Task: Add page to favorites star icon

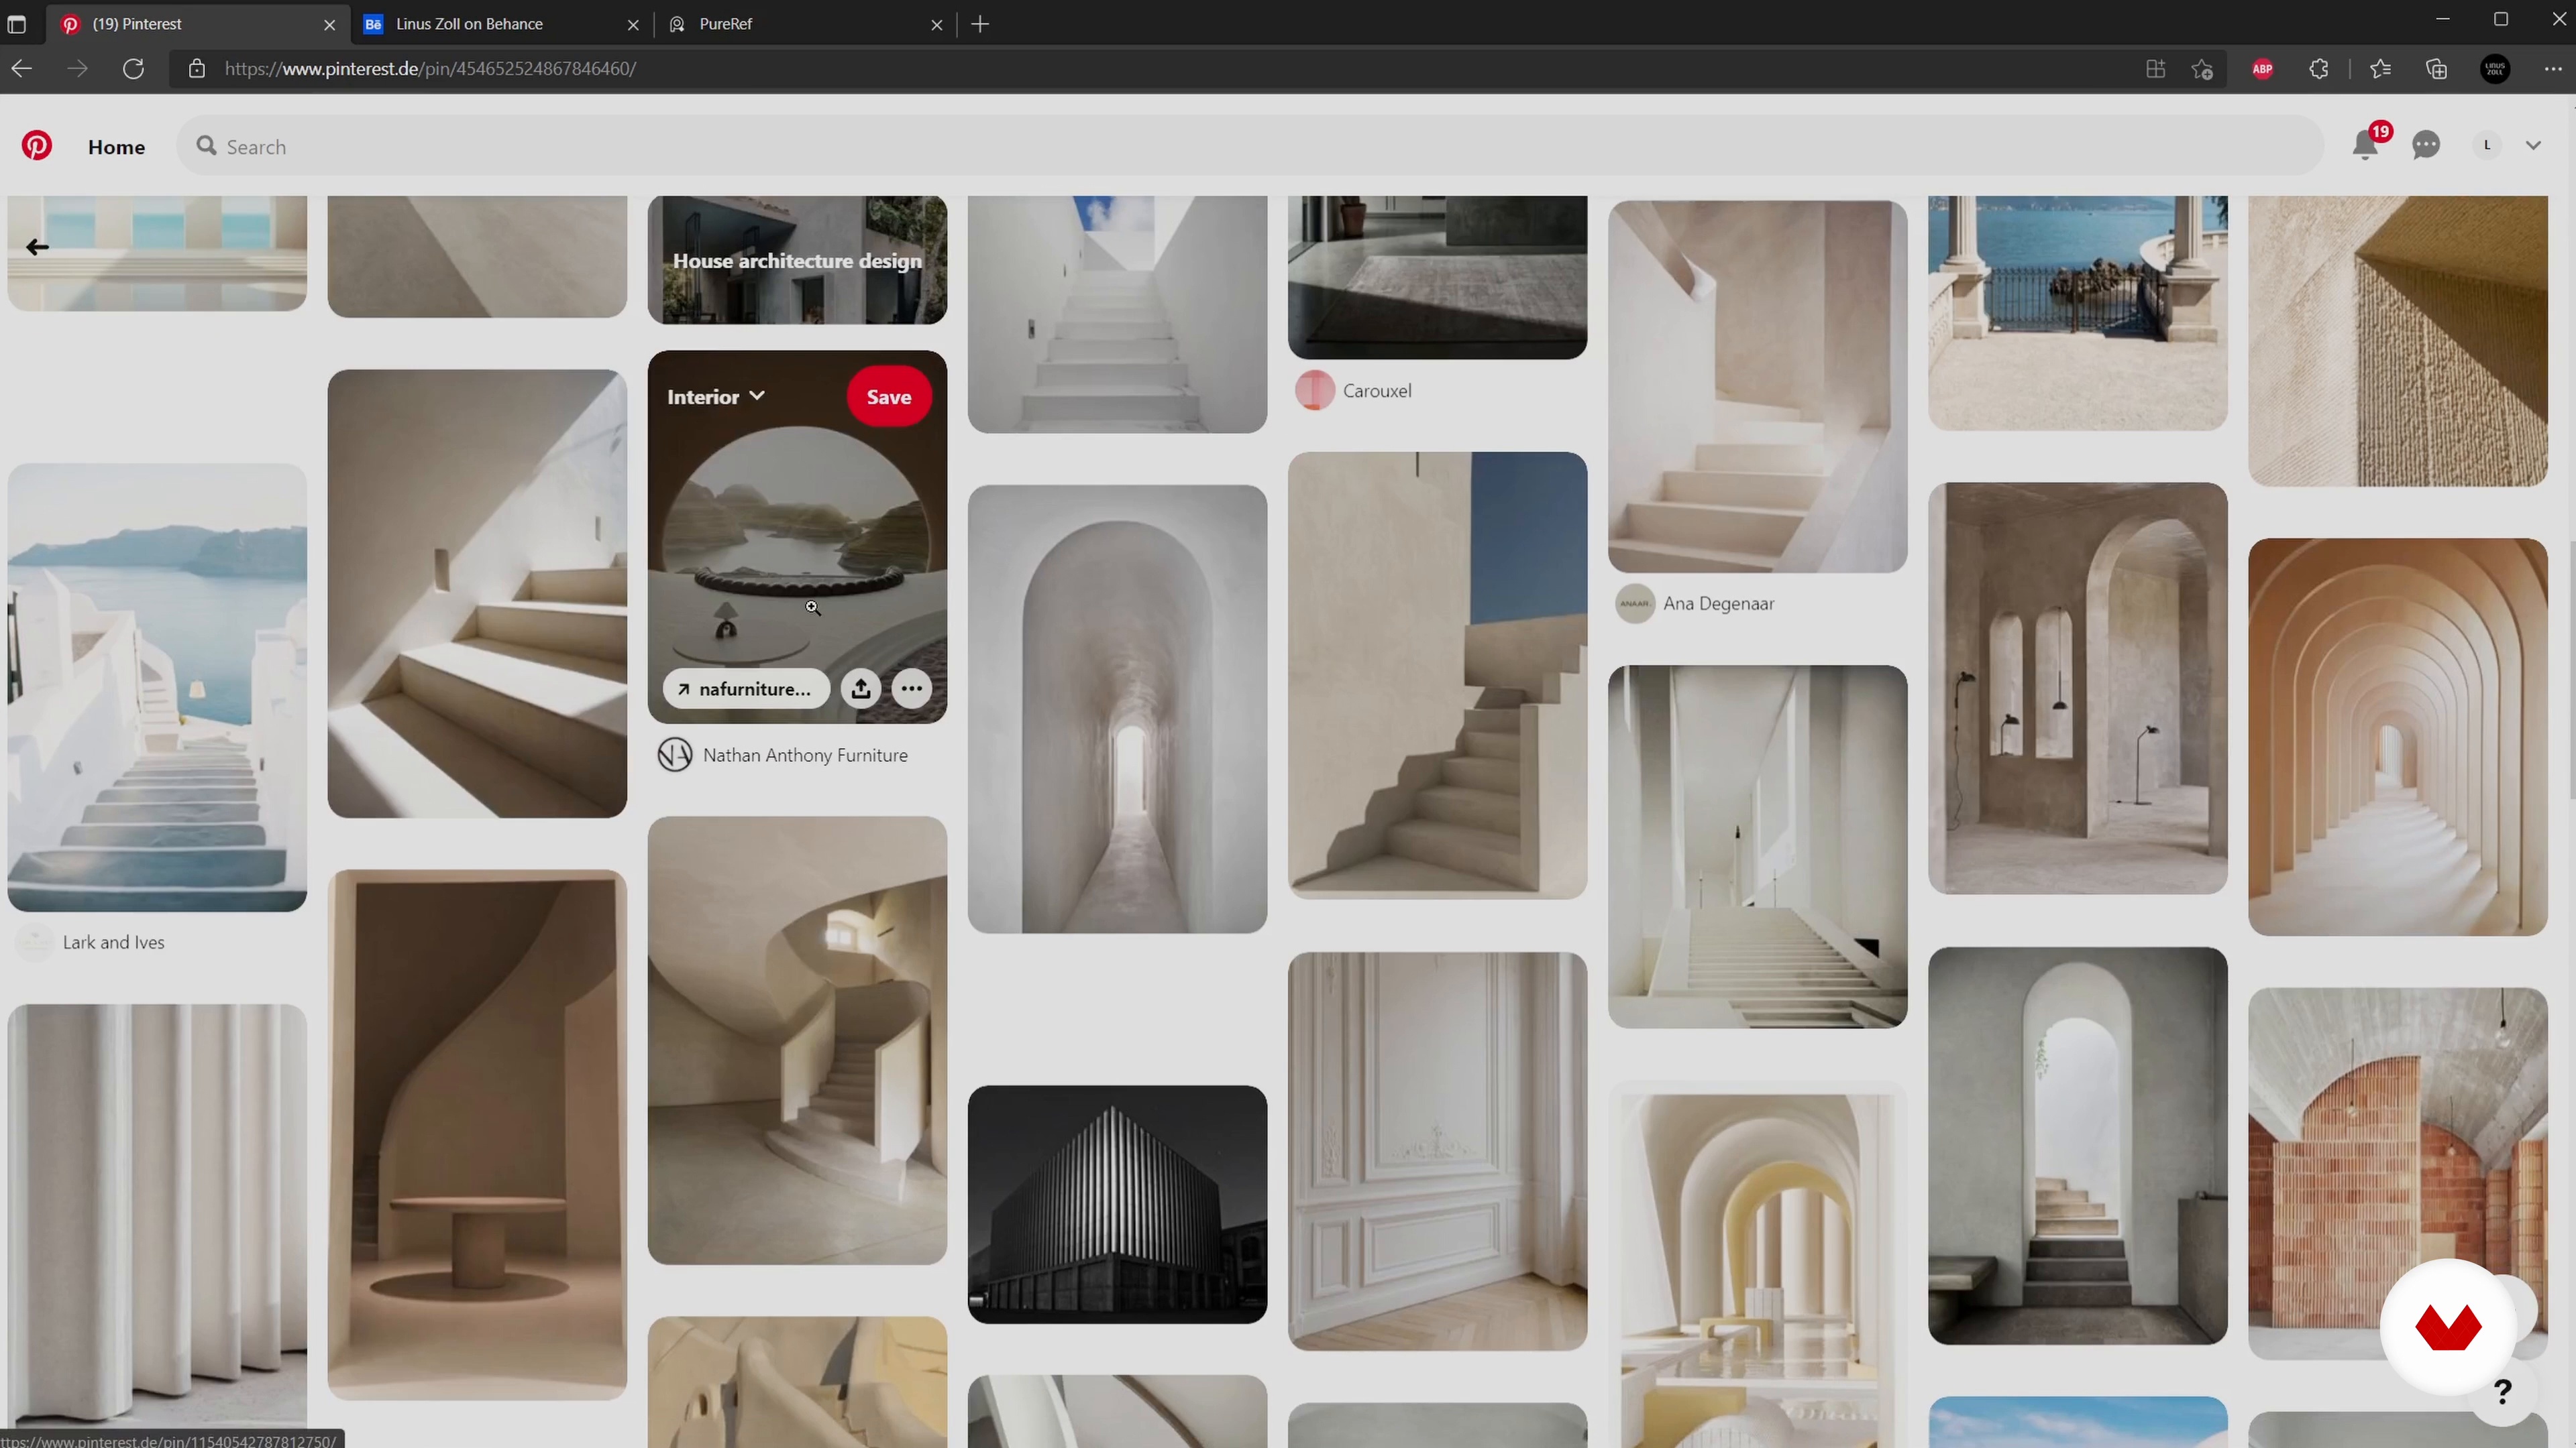Action: point(2202,69)
